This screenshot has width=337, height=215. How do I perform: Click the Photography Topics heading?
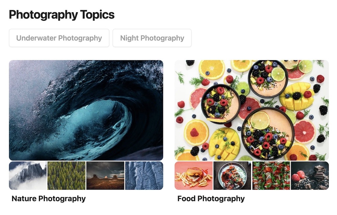[x=62, y=15]
